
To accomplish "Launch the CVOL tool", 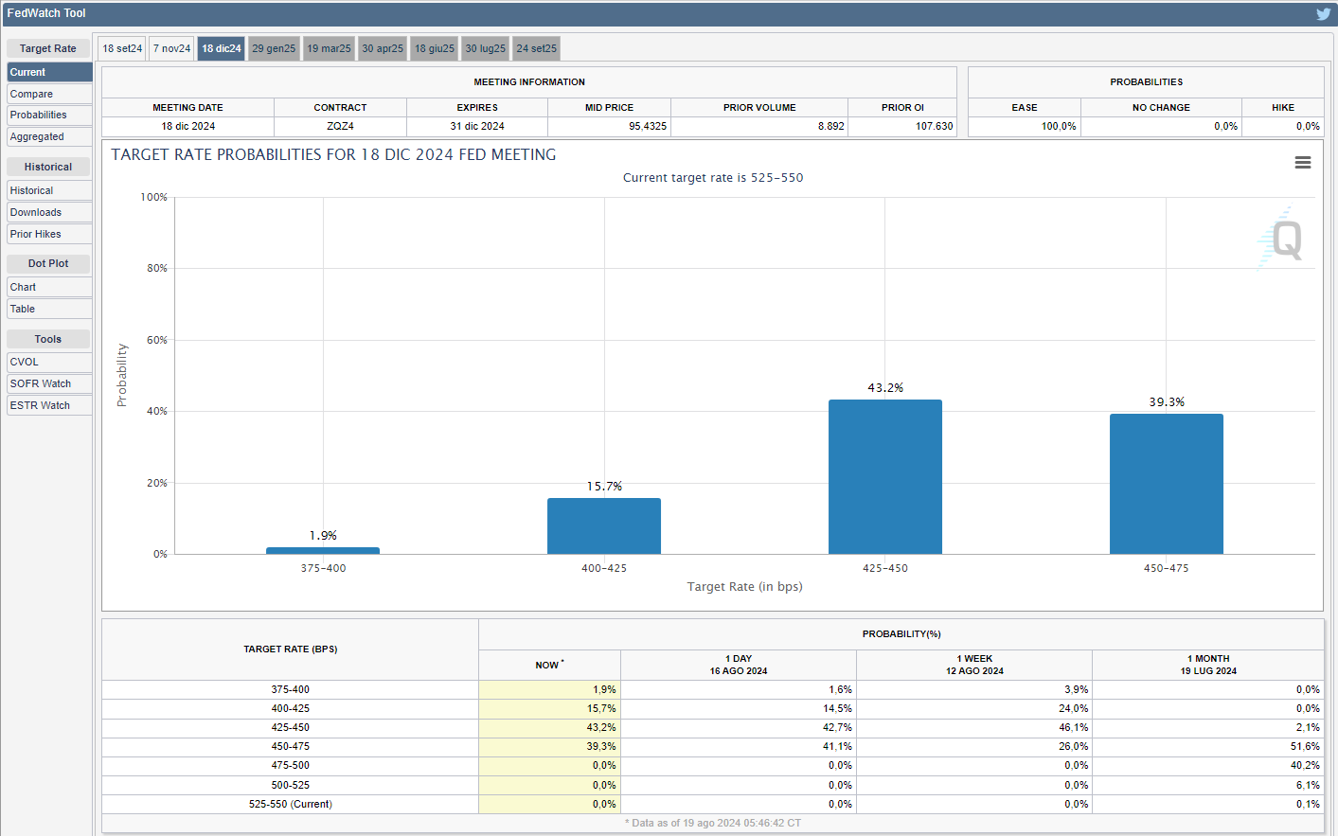I will (49, 362).
